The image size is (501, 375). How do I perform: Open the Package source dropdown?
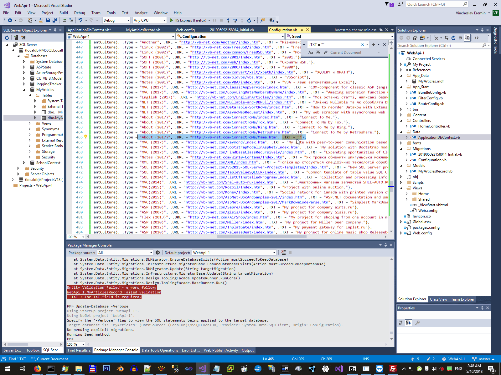point(125,252)
